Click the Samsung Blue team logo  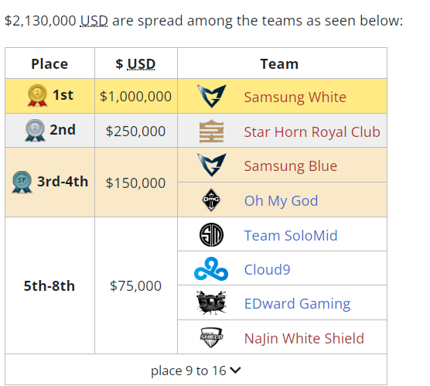pyautogui.click(x=211, y=165)
